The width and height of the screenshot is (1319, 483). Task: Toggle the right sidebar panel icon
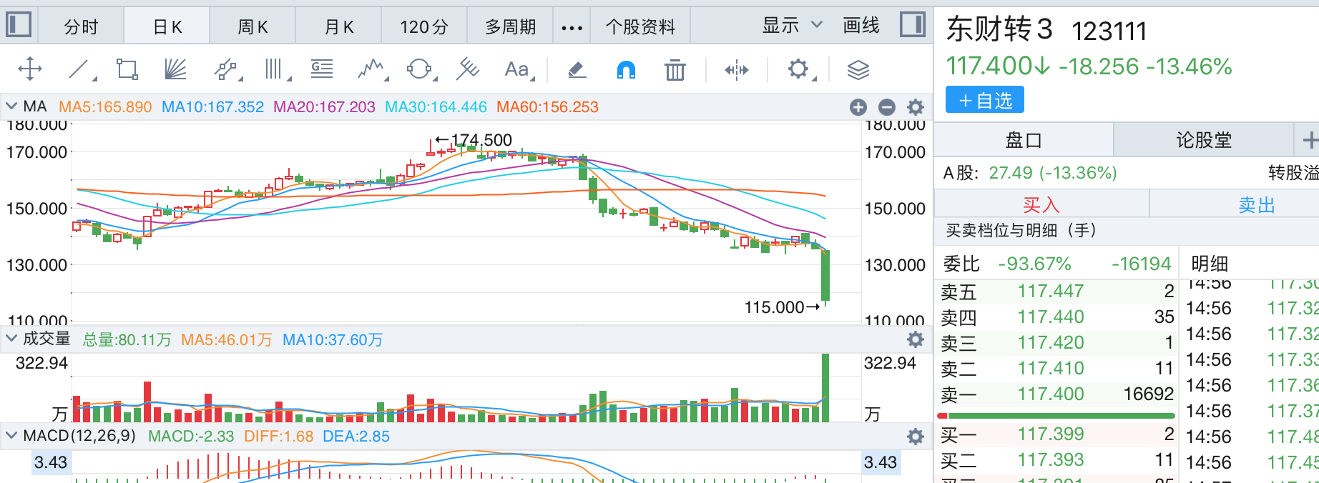(x=912, y=25)
